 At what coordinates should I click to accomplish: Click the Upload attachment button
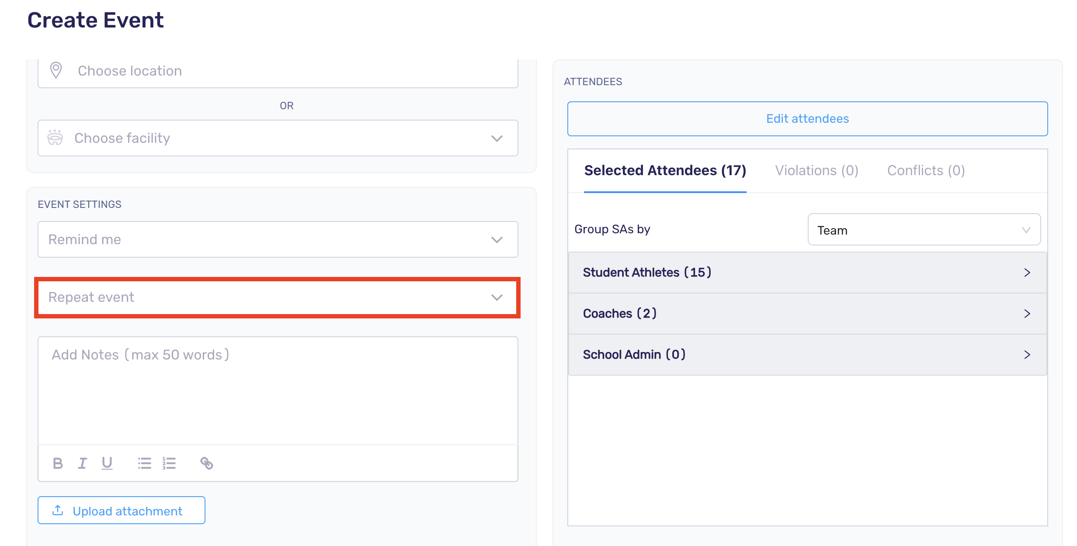tap(121, 510)
